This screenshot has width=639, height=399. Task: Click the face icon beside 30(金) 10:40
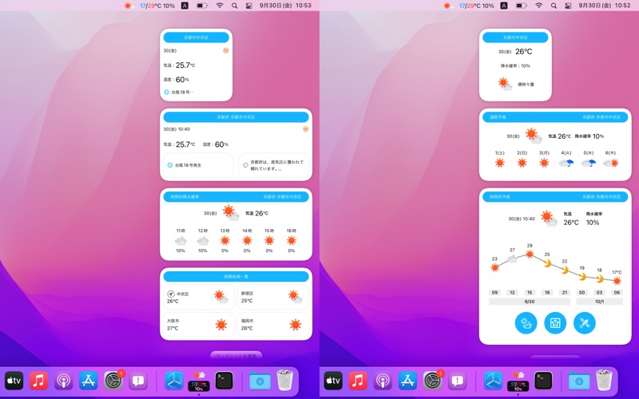coord(305,129)
